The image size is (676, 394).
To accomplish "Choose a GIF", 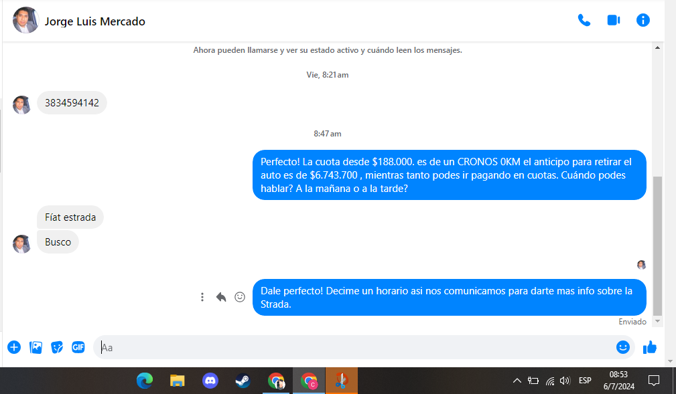I will coord(78,347).
